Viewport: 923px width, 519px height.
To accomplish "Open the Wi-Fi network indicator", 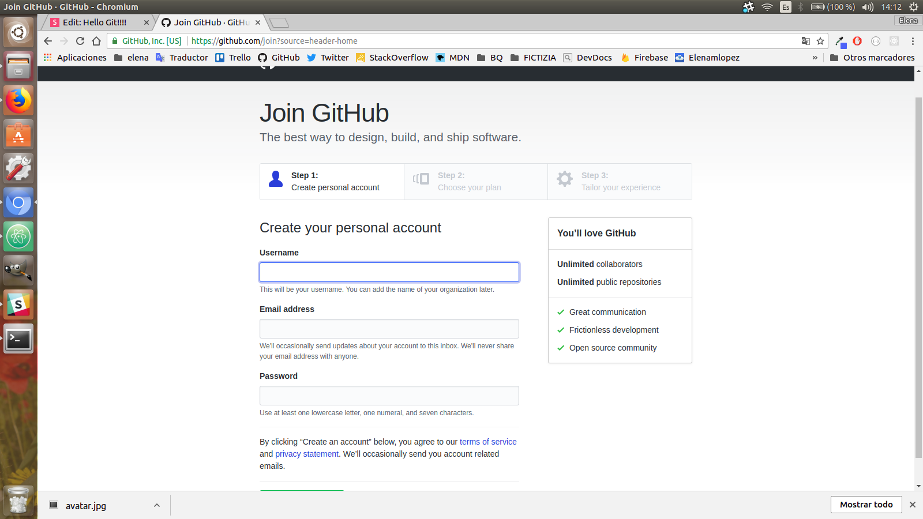I will click(x=767, y=7).
